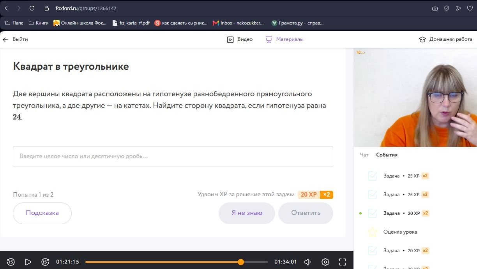
Task: Switch to the Видео tab
Action: point(240,39)
